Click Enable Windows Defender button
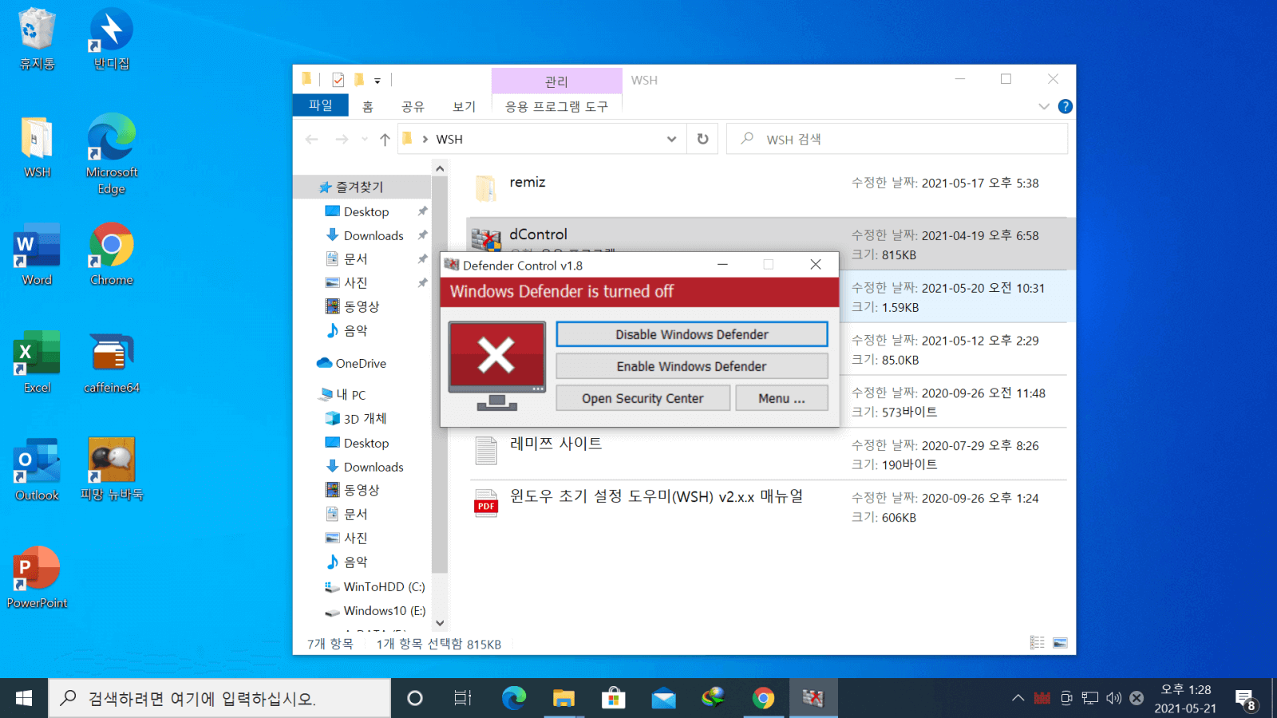Viewport: 1277px width, 718px height. pos(692,366)
